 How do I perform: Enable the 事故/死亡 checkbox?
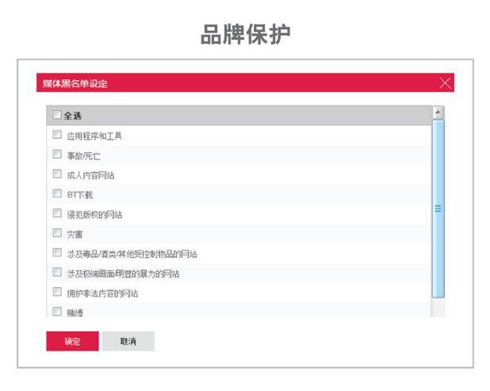pos(57,154)
